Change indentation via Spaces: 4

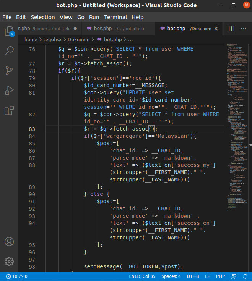[x=171, y=276]
